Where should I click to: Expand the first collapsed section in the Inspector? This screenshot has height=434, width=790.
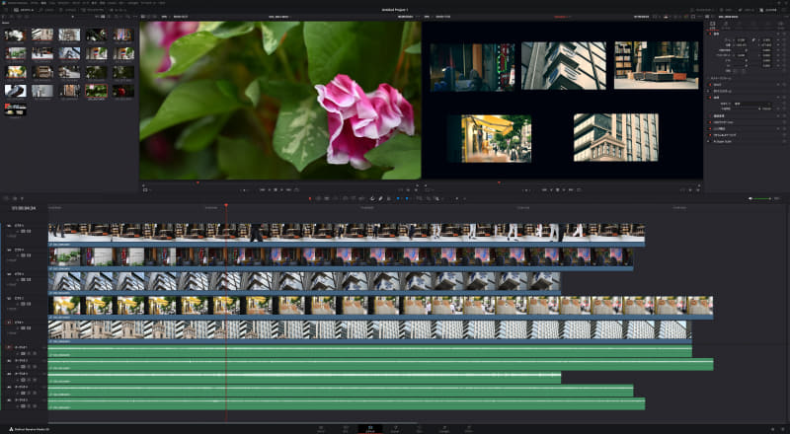pos(731,78)
